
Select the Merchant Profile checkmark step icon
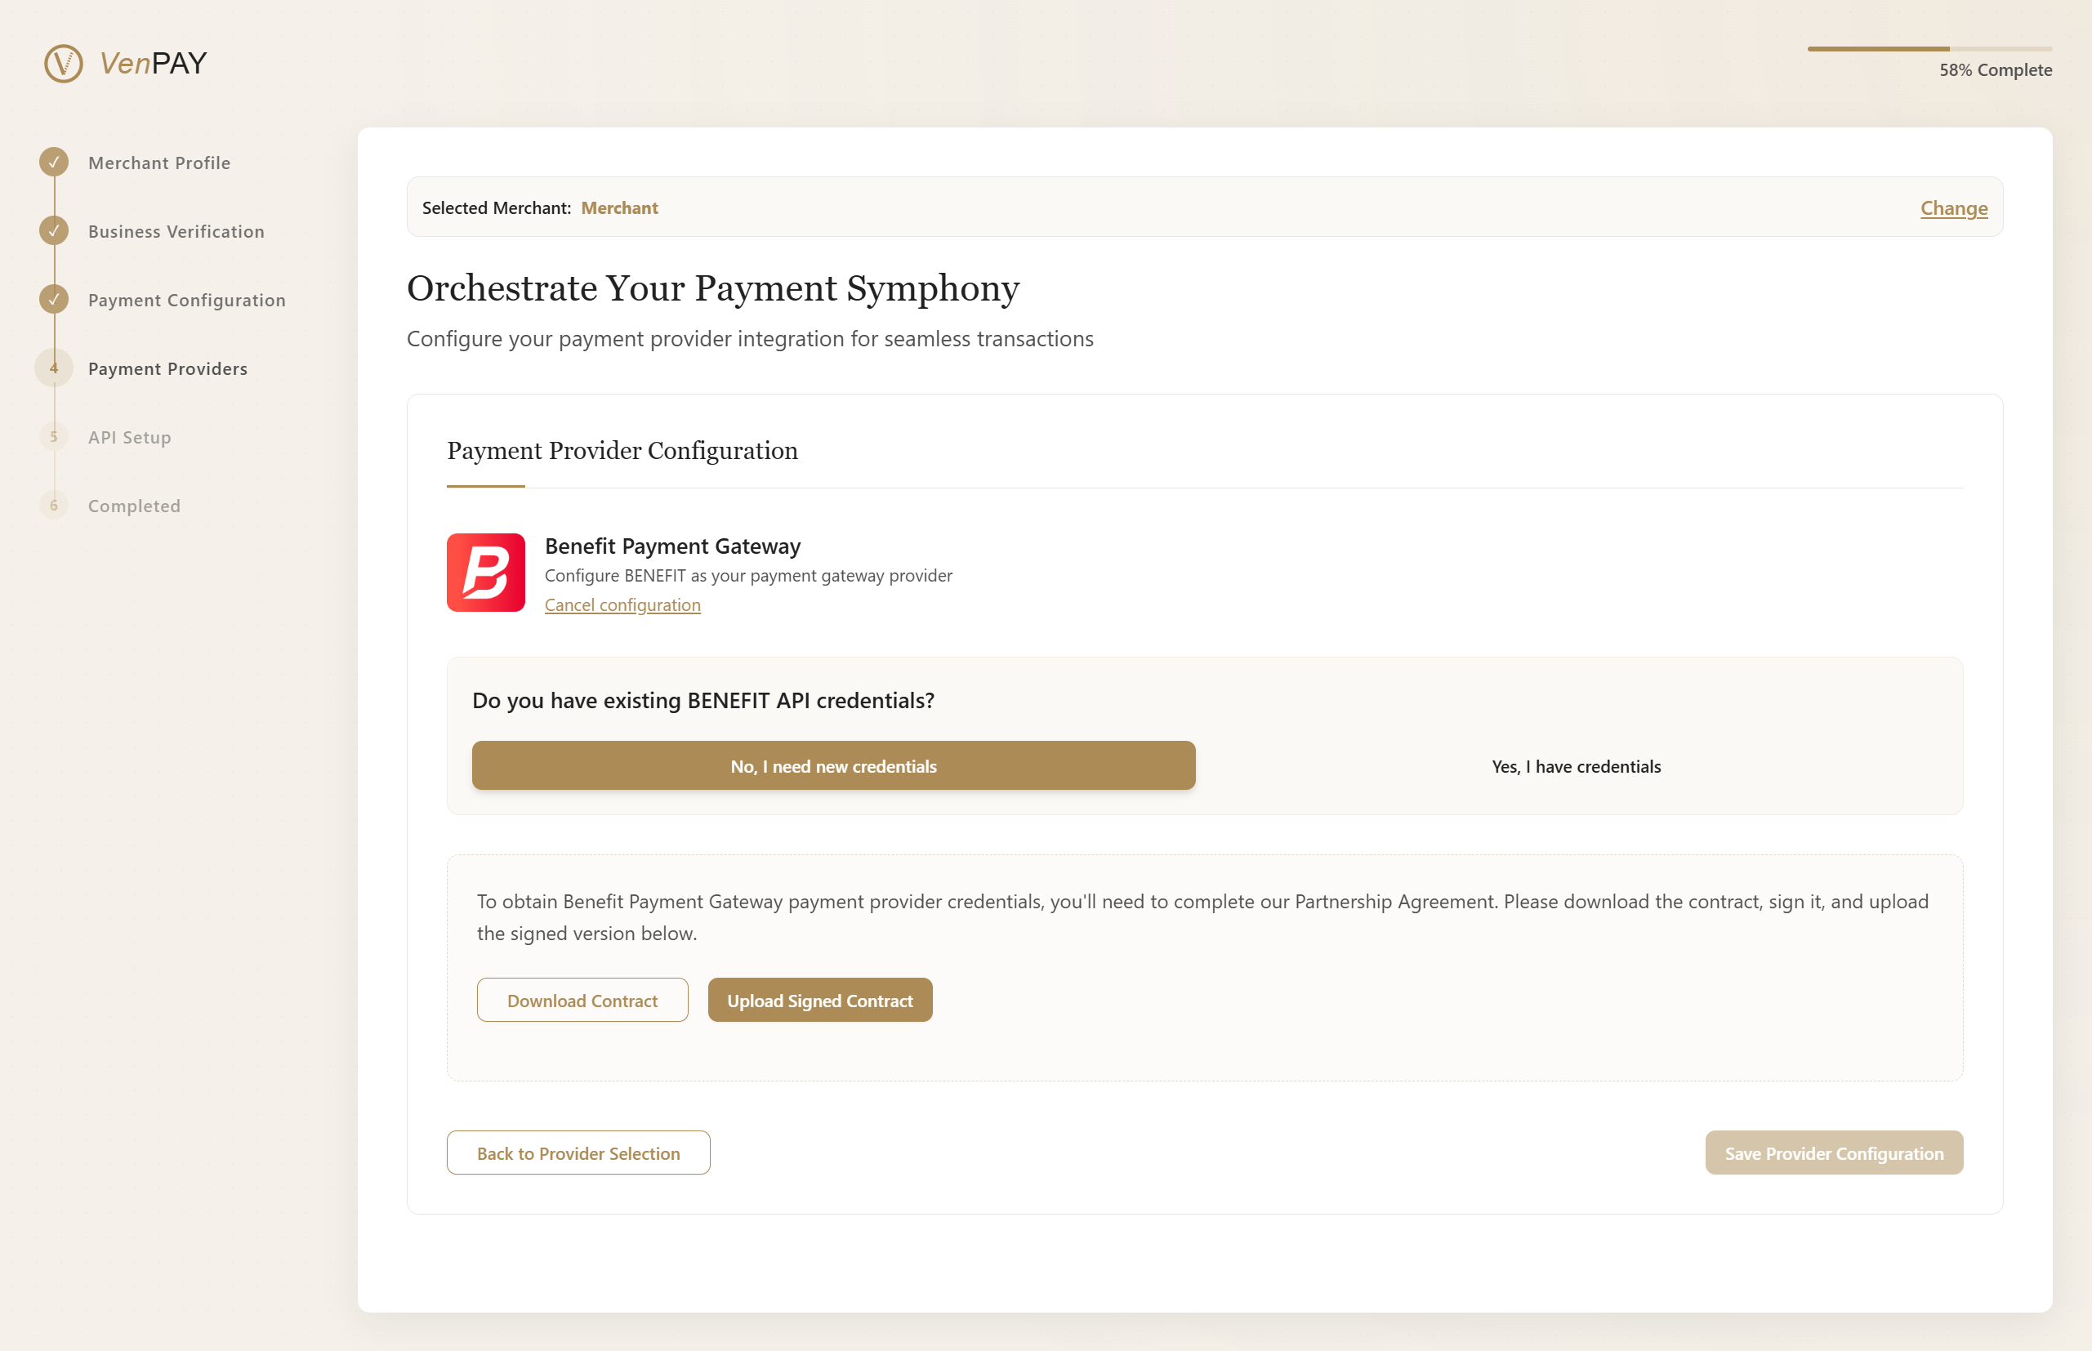[55, 162]
